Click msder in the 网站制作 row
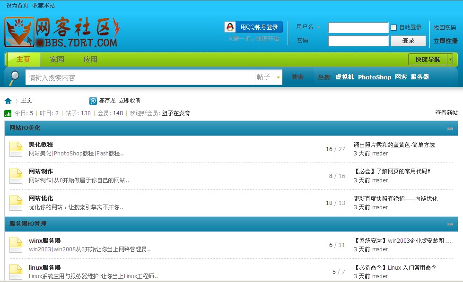The image size is (463, 282). 380,180
